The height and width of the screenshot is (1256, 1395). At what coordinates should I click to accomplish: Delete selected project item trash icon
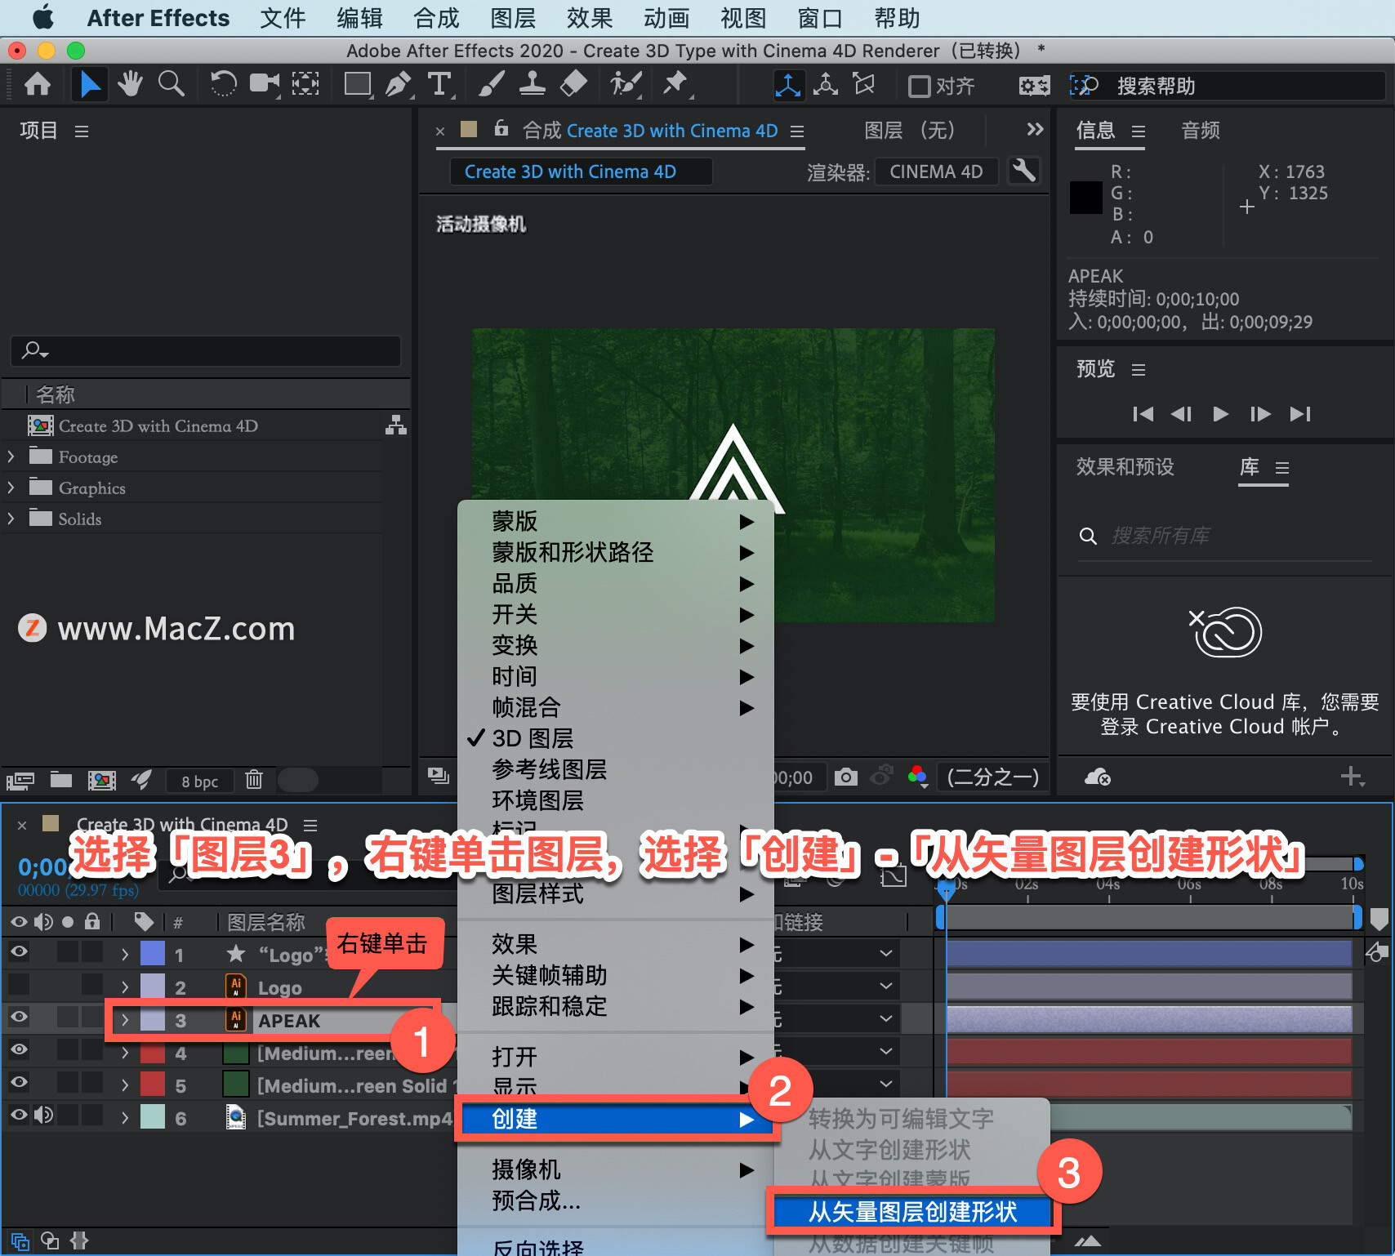point(254,780)
